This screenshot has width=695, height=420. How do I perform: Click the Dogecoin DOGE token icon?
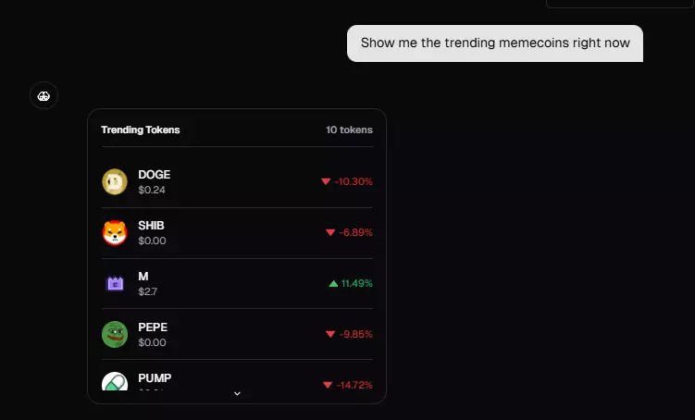(114, 182)
